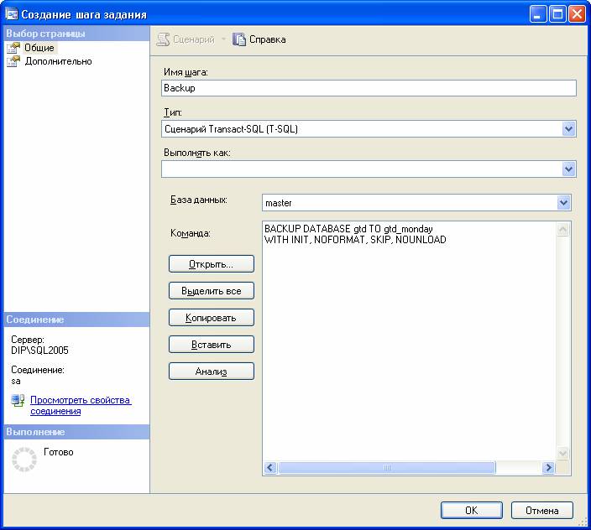
Task: Run Анализ on the command
Action: [211, 372]
